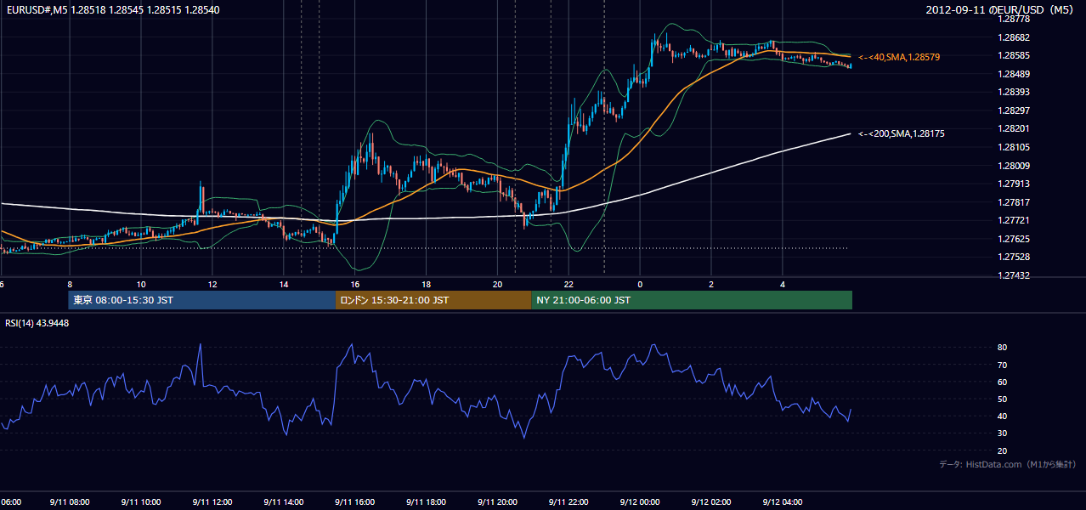Select the London 15:30-21:00 JST session bar

(x=433, y=300)
